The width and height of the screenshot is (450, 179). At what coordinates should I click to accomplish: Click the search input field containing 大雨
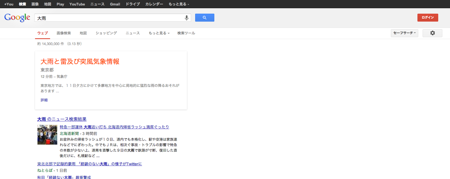(109, 18)
